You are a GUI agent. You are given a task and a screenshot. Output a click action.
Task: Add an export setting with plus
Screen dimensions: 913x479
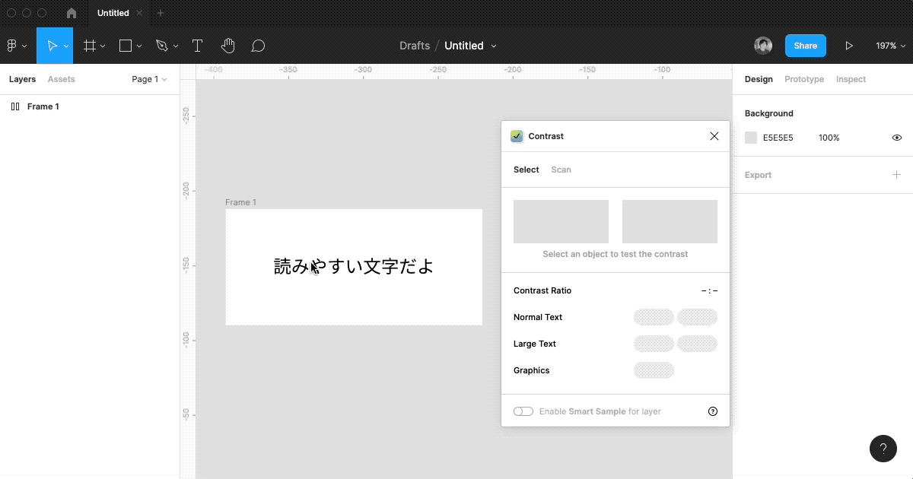(x=896, y=175)
